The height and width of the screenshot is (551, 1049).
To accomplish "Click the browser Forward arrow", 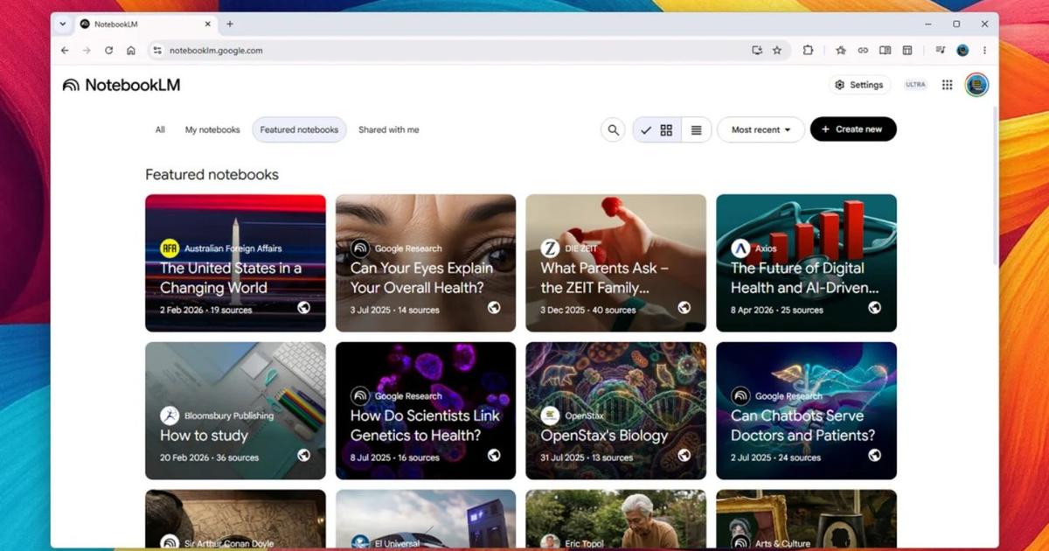I will point(87,51).
